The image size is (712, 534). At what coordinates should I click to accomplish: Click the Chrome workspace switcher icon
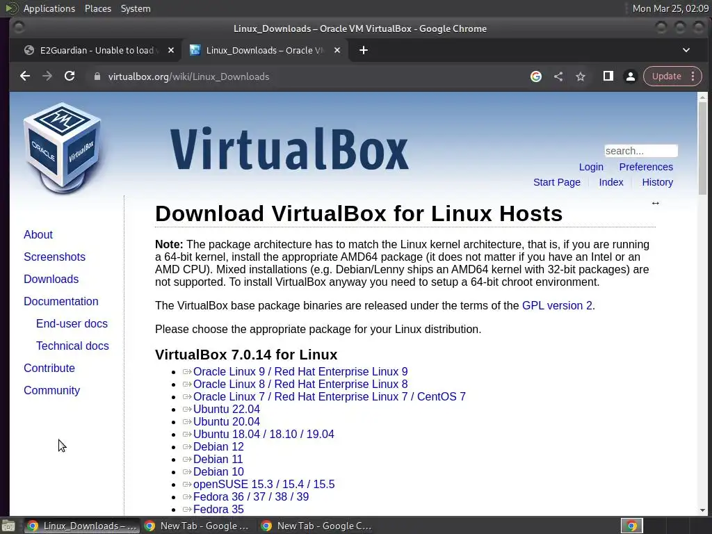tap(631, 526)
